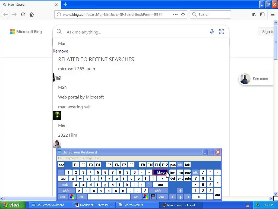Open the Windows start button
Viewport: 278px width, 209px height.
pos(12,205)
